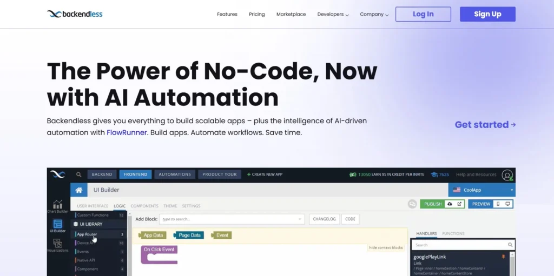Click CREATE NEW APP with plus icon
554x276 pixels.
click(x=265, y=174)
